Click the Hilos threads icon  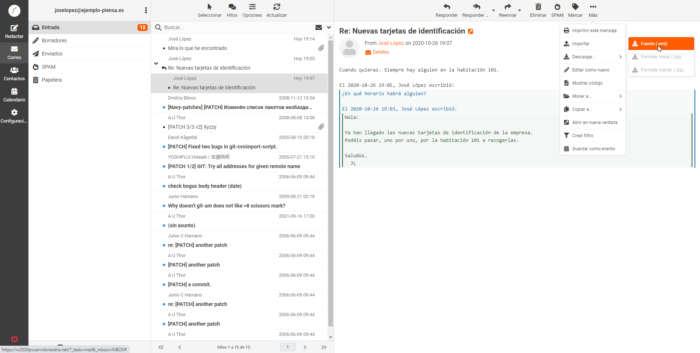232,7
